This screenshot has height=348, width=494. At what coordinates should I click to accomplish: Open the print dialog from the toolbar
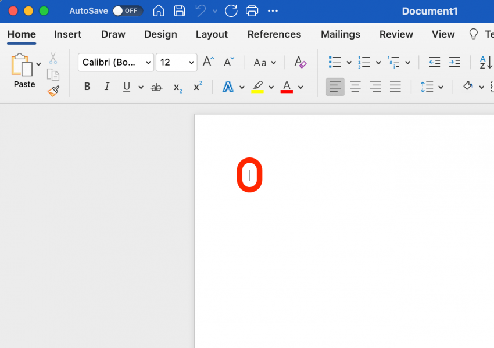tap(252, 10)
